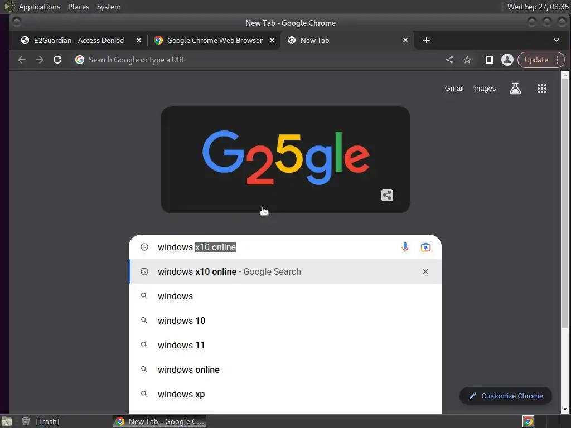
Task: Open the Places menu
Action: point(79,7)
